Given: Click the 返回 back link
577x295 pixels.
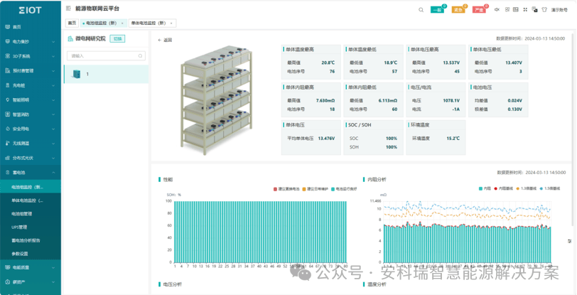Looking at the screenshot, I should (x=165, y=40).
